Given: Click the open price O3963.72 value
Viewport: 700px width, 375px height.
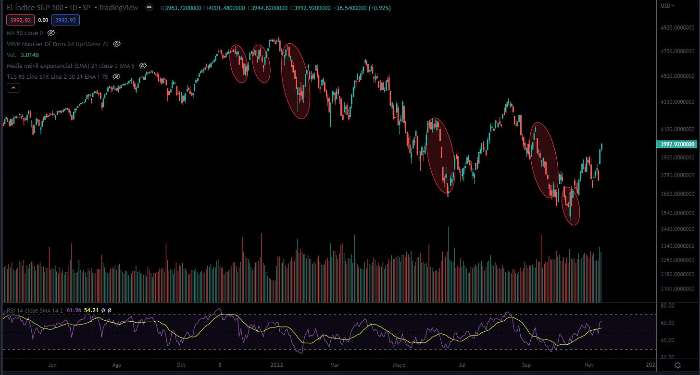Looking at the screenshot, I should 181,8.
